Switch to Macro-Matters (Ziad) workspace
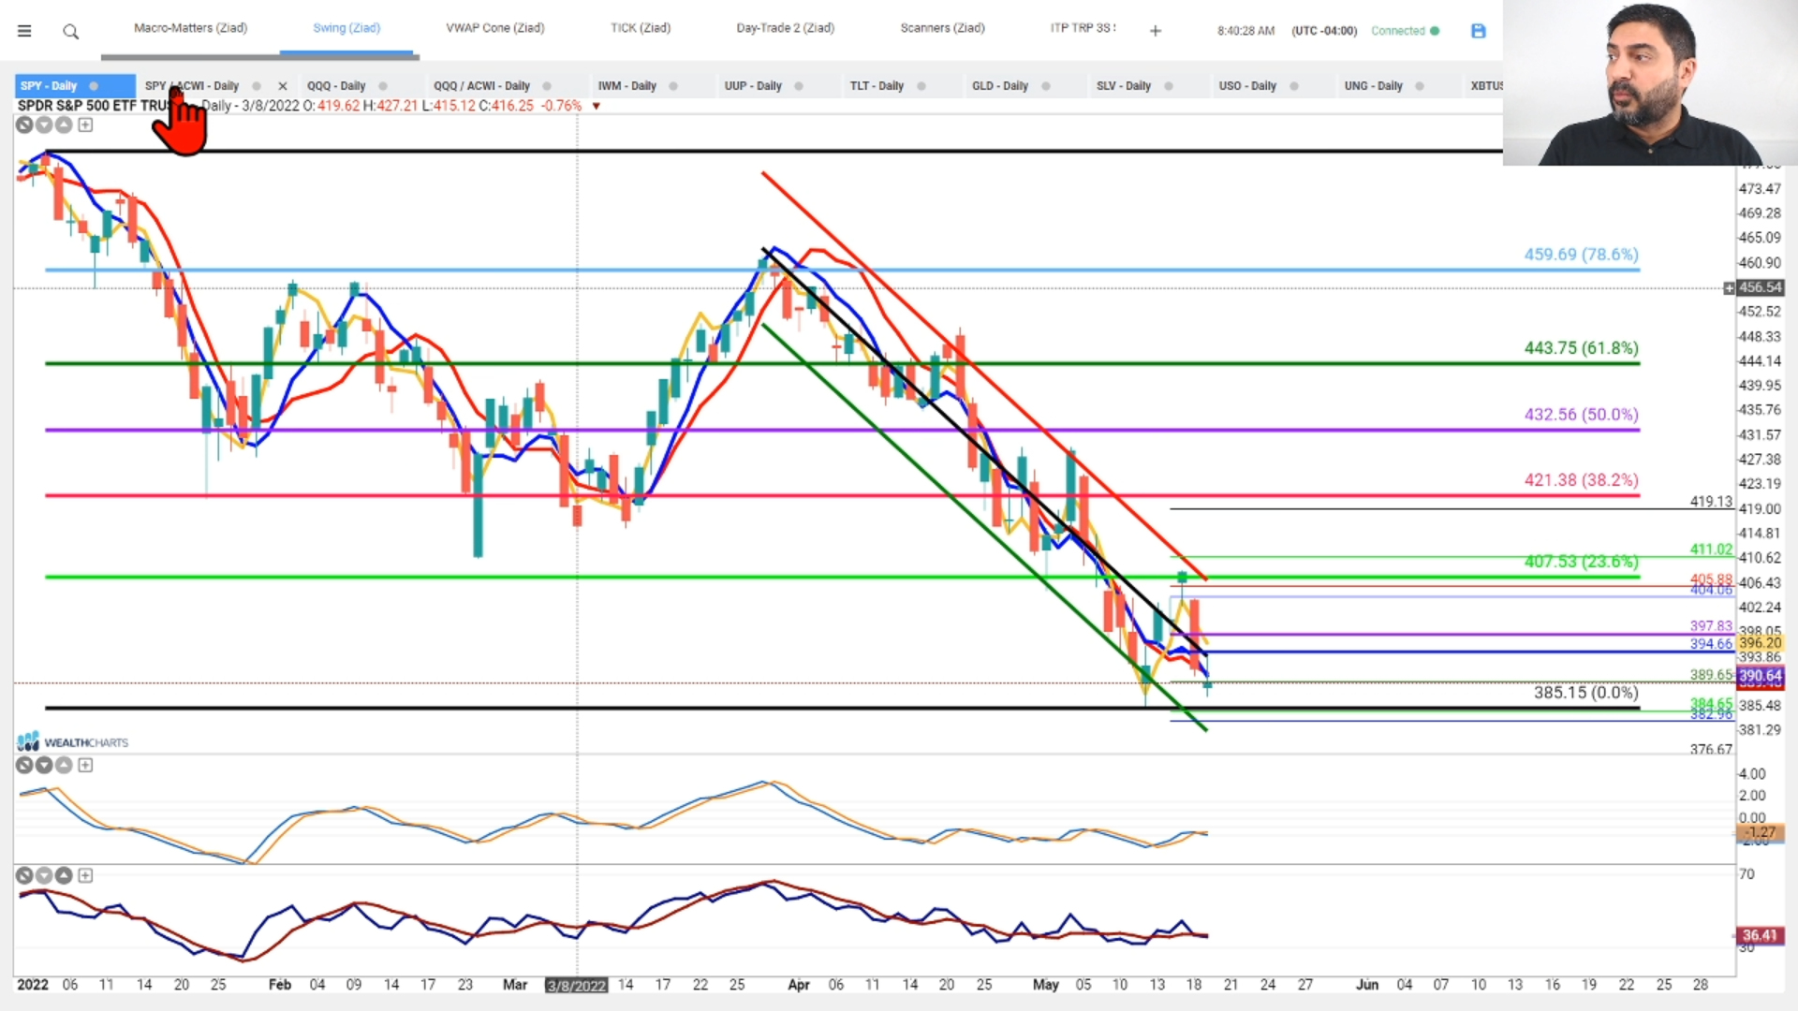The width and height of the screenshot is (1798, 1011). [190, 28]
